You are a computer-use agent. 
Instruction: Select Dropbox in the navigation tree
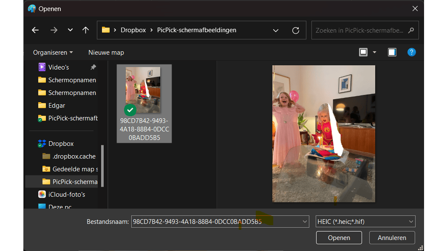(x=56, y=143)
